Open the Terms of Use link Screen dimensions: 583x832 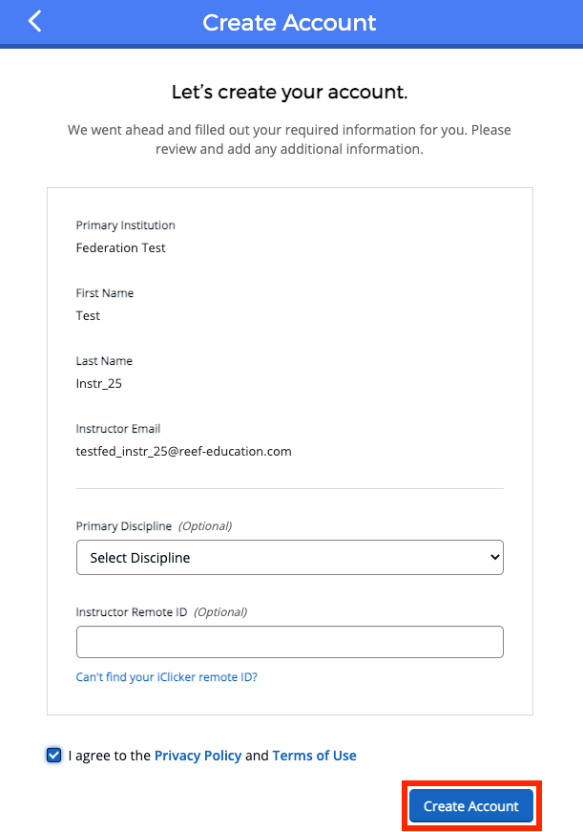coord(314,755)
